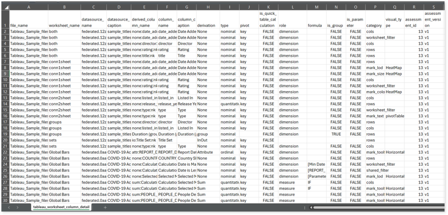Select column A header
This screenshot has width=448, height=215.
[x=28, y=7]
